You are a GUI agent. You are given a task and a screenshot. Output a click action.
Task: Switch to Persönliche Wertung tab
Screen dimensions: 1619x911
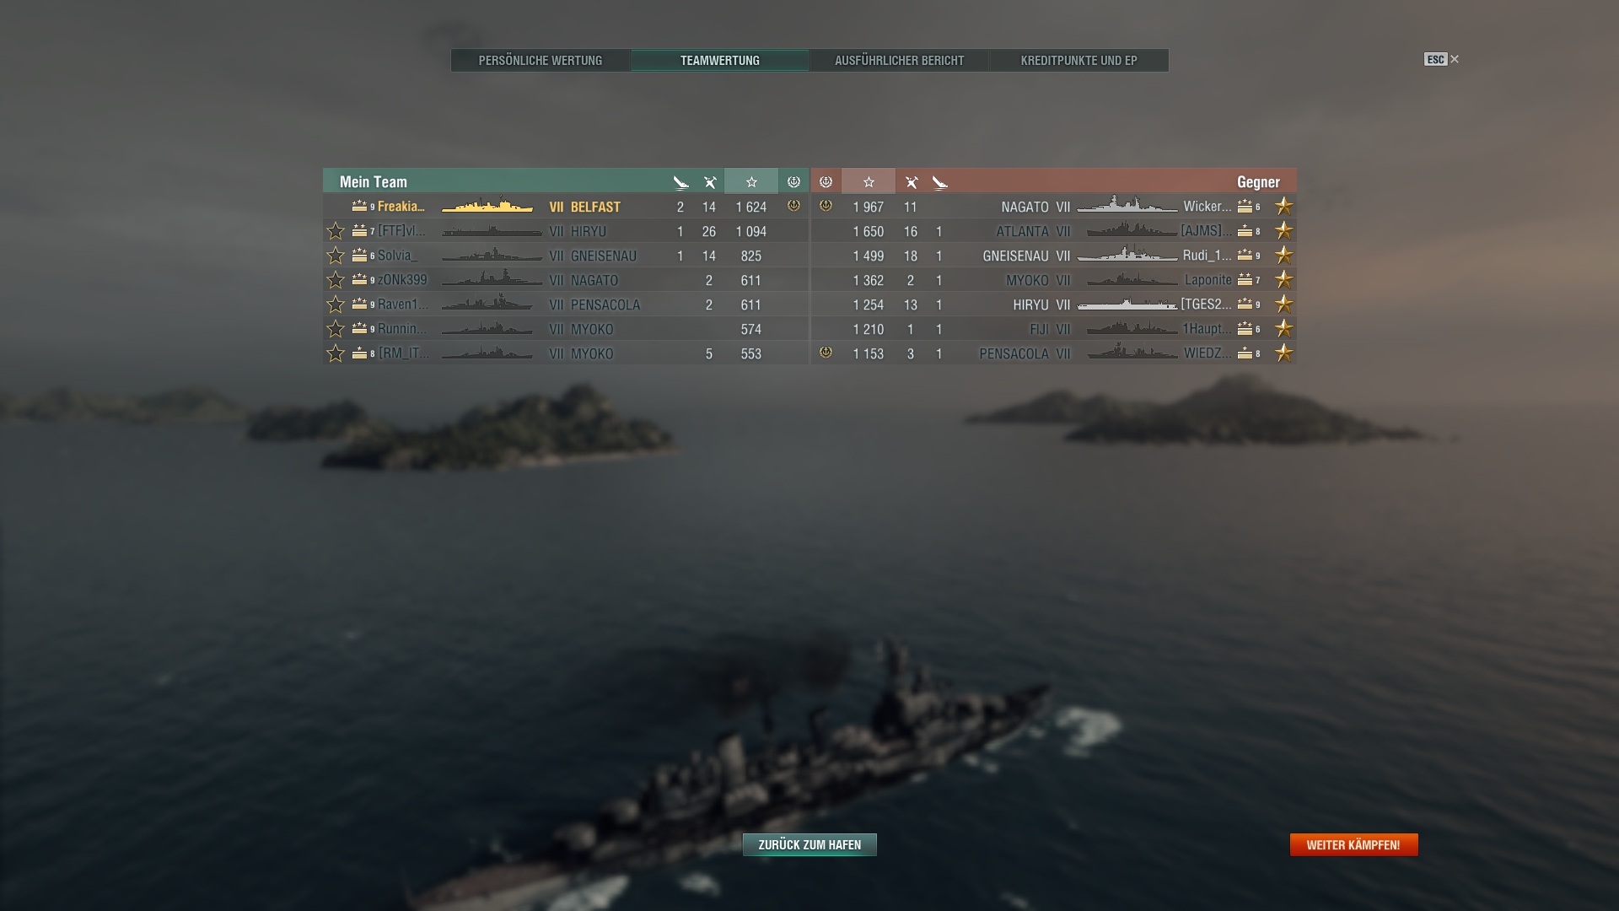(x=541, y=61)
